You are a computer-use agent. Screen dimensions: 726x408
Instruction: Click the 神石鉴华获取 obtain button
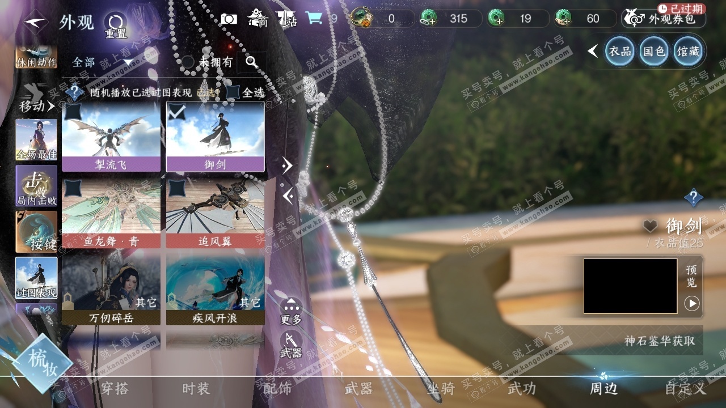click(x=659, y=341)
